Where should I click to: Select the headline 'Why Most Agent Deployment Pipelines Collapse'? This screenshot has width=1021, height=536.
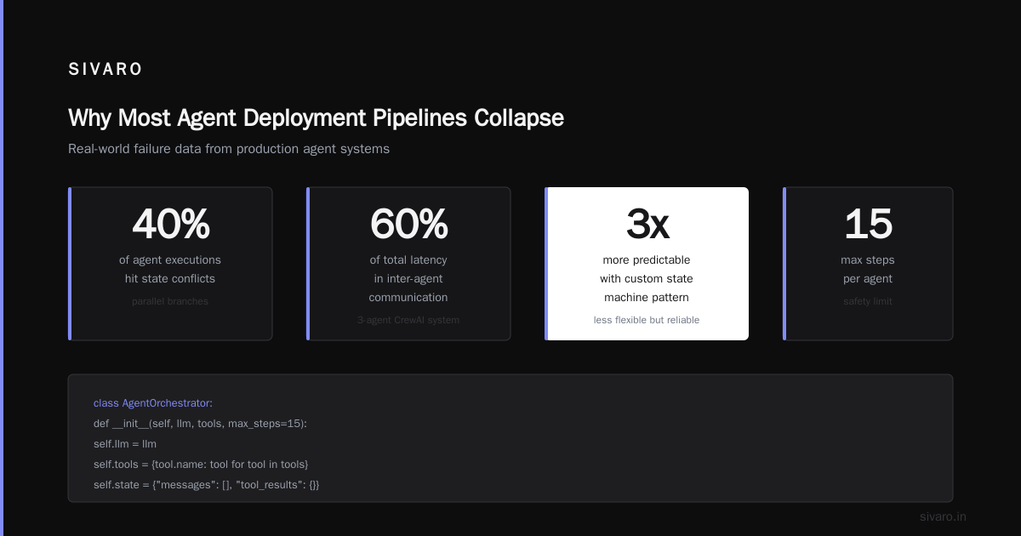tap(316, 117)
